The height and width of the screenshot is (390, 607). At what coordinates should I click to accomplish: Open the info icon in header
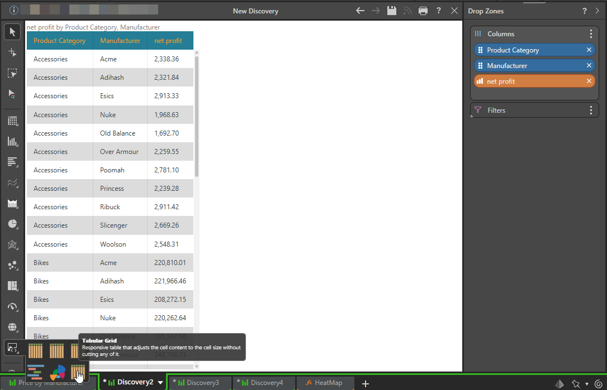pos(13,10)
